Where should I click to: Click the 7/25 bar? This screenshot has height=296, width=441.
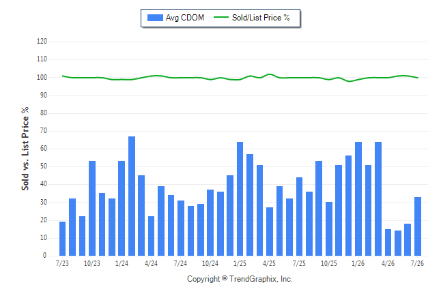[299, 216]
